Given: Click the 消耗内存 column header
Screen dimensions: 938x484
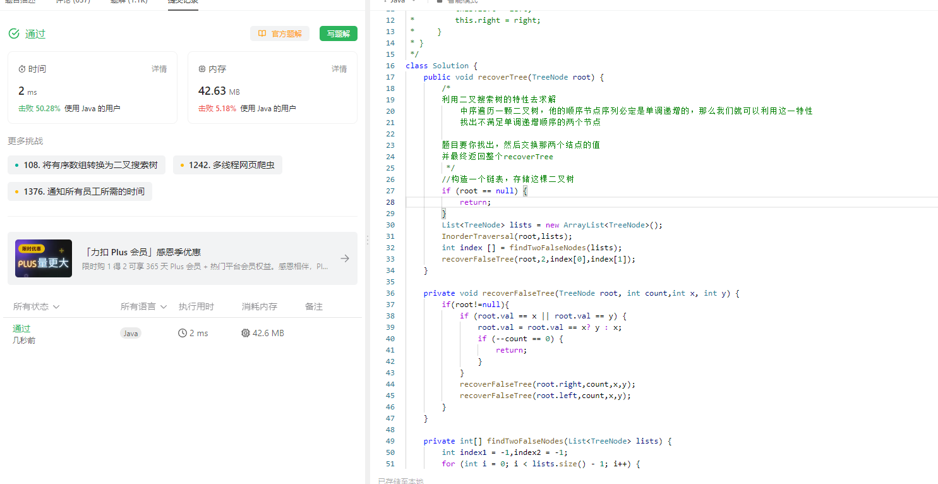Looking at the screenshot, I should pyautogui.click(x=260, y=306).
